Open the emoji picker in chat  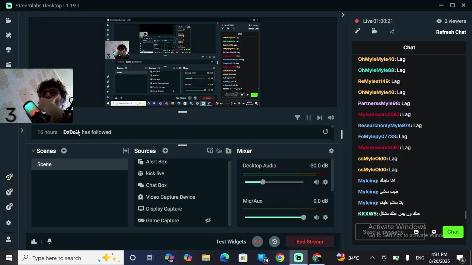point(416,232)
